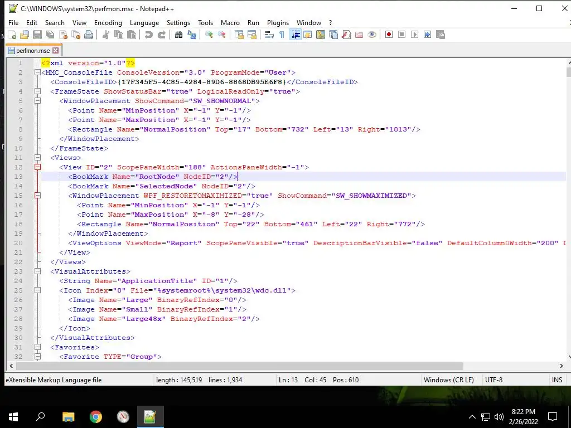Toggle word wrap in the toolbar

coord(269,35)
